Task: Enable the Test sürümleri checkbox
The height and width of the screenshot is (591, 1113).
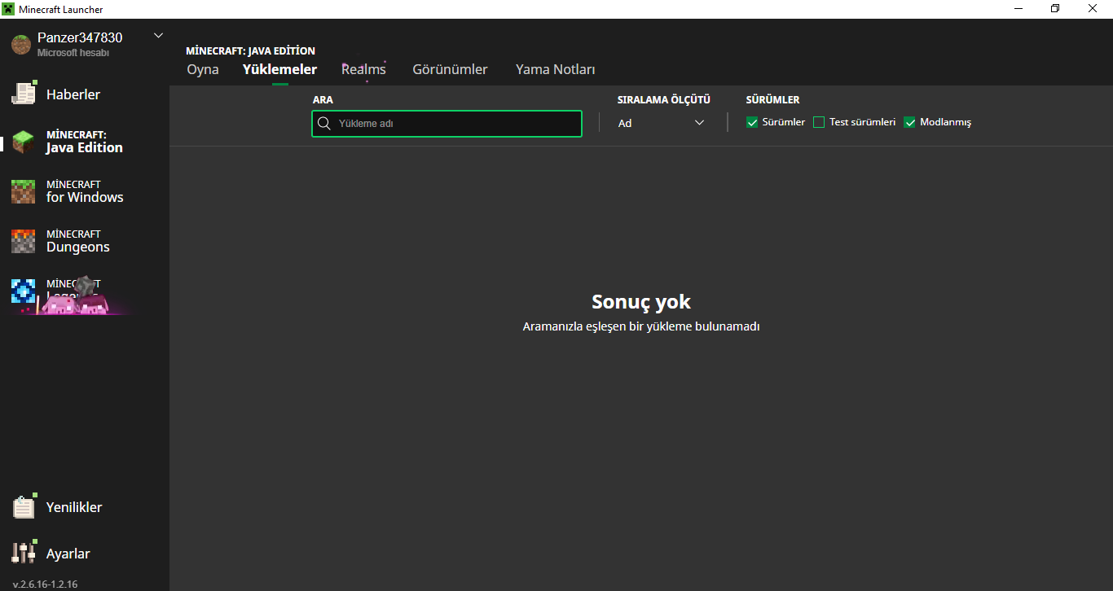Action: 819,123
